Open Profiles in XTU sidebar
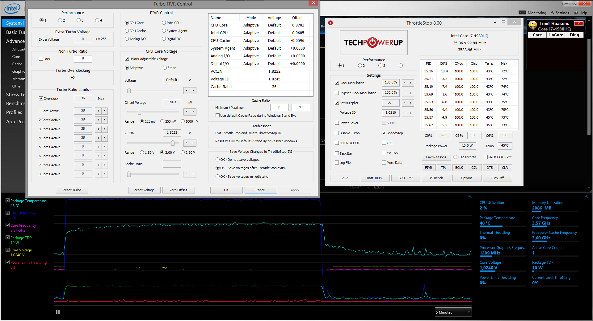The height and width of the screenshot is (321, 593). pyautogui.click(x=14, y=112)
